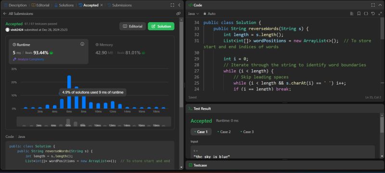Viewport: 385px width, 173px height.
Task: Switch to the Editorial tab
Action: [40, 5]
